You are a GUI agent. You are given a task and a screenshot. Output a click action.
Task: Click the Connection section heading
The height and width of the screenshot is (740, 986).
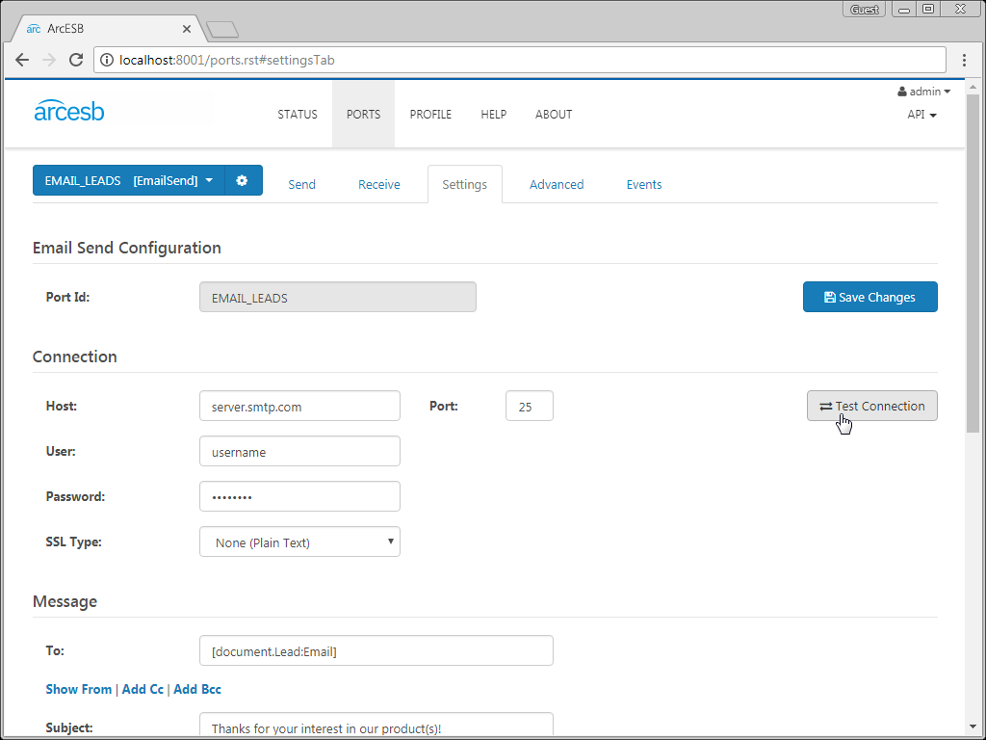(75, 357)
